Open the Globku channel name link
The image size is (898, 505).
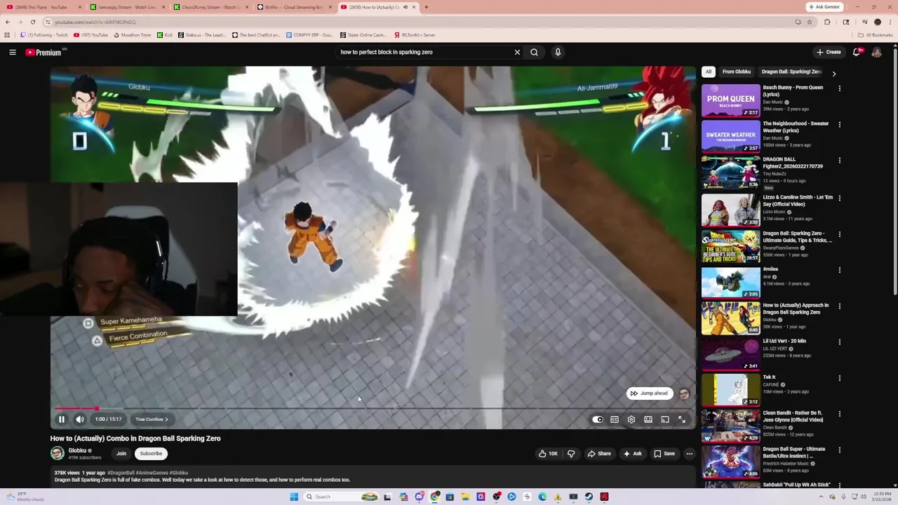tap(77, 450)
